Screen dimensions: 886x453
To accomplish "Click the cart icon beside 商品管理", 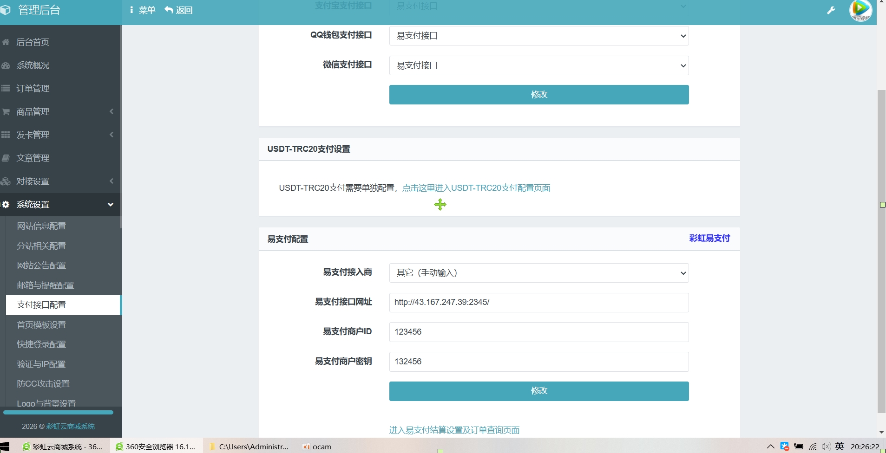I will (6, 112).
